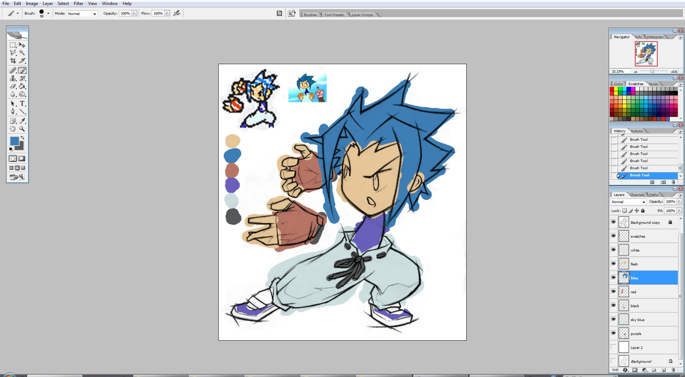685x377 pixels.
Task: Select the Clone Stamp tool
Action: 13,78
